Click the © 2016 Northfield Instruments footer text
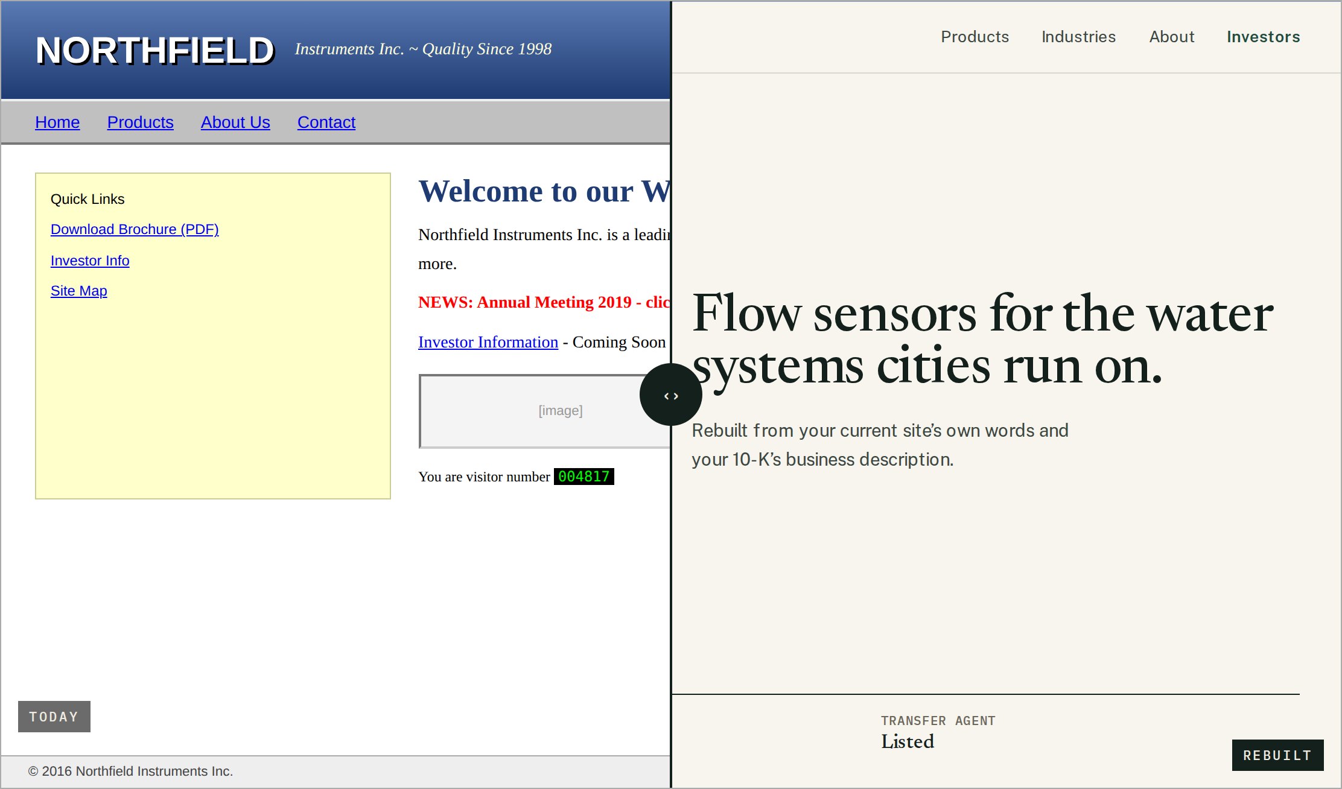Image resolution: width=1342 pixels, height=789 pixels. [130, 772]
